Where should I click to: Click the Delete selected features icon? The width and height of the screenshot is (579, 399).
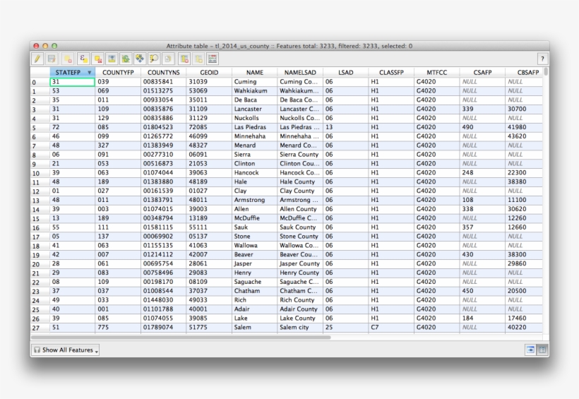tap(67, 59)
